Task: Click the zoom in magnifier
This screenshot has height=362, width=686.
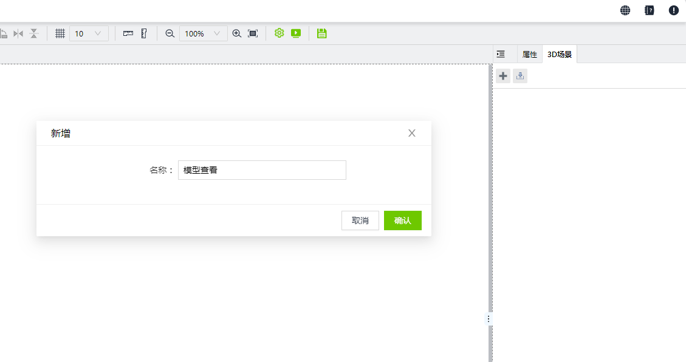Action: coord(237,33)
